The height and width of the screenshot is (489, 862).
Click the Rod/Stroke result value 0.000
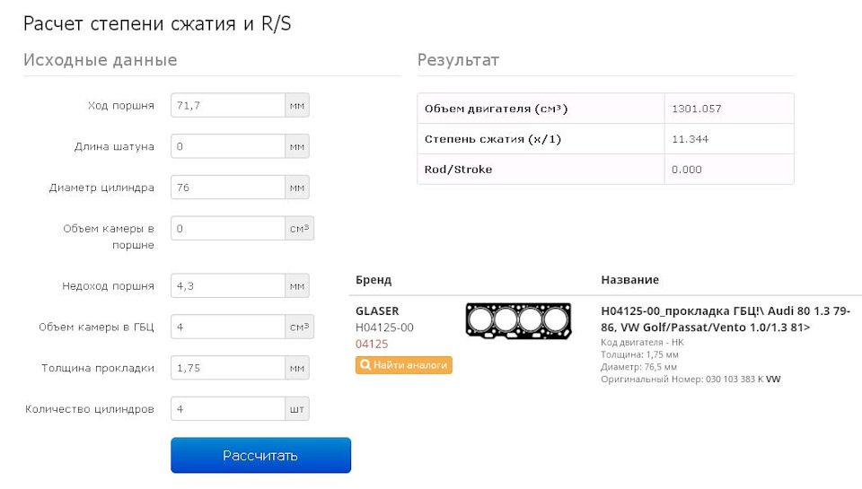[687, 170]
